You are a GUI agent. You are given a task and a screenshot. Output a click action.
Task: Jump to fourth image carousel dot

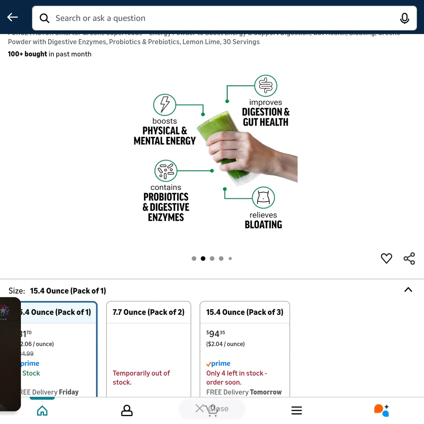coord(221,258)
